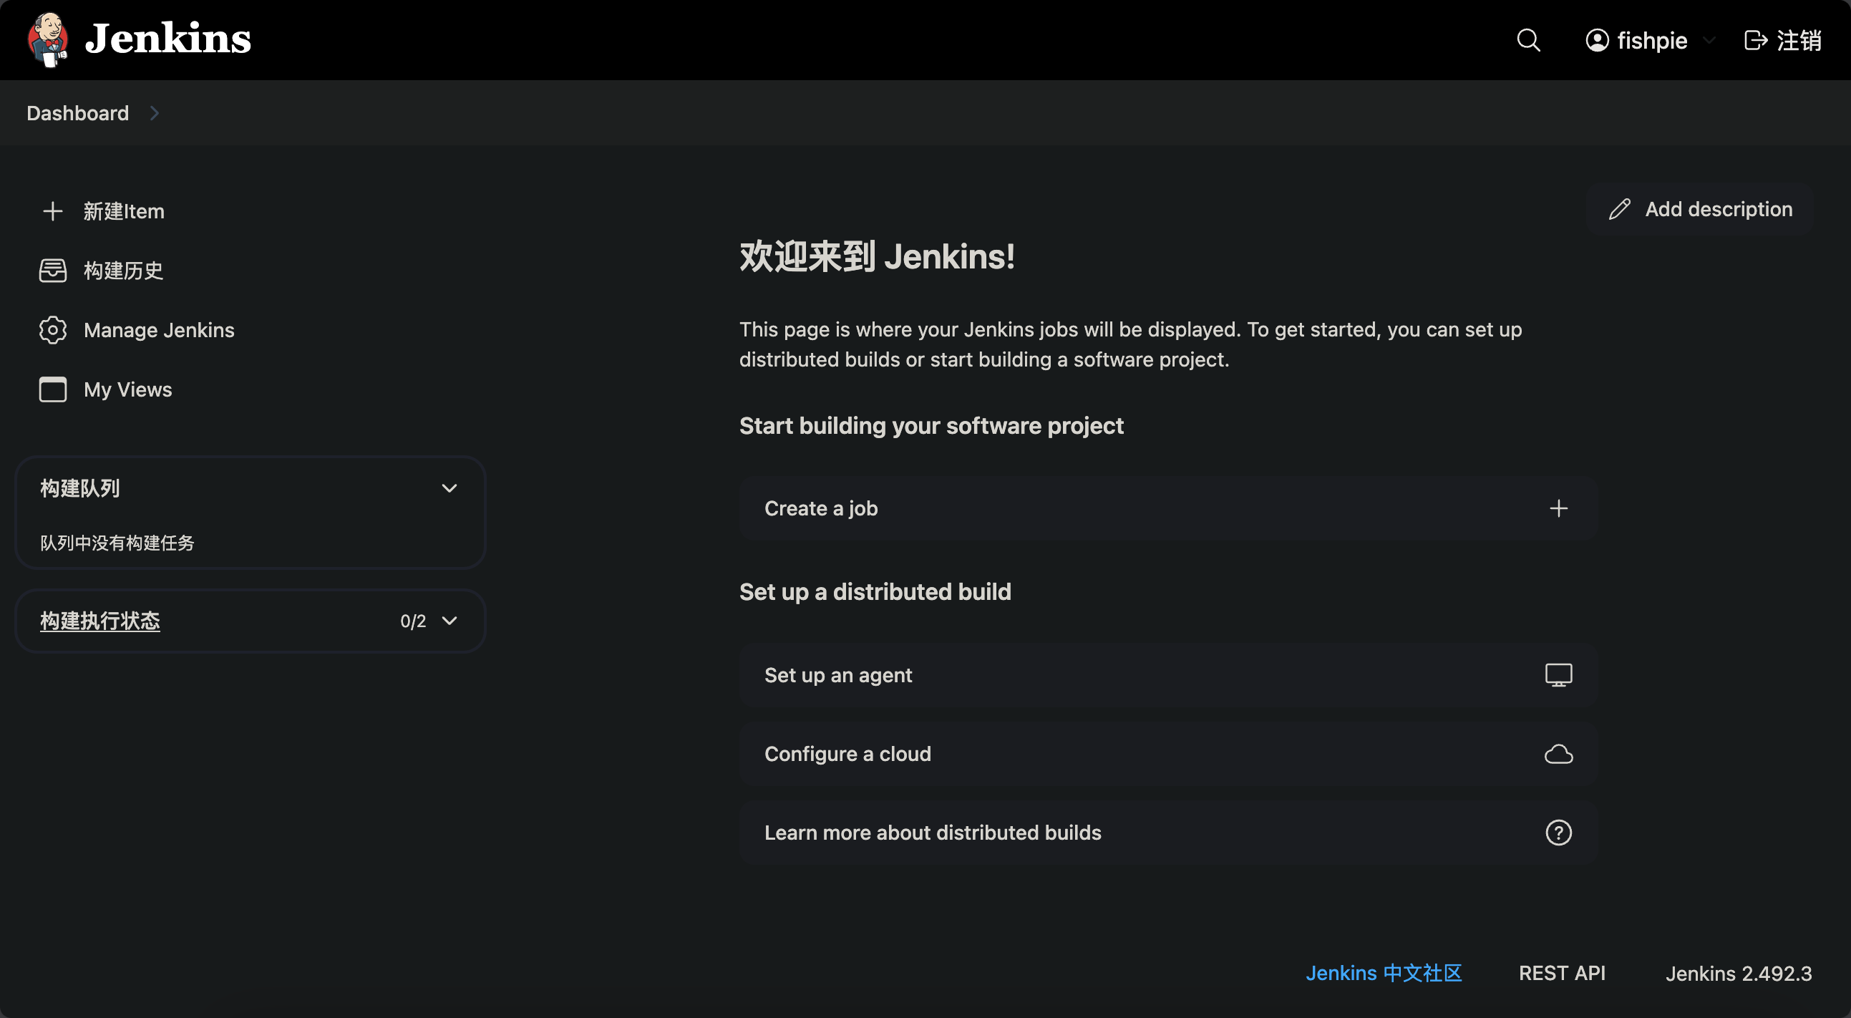Open the My Views menu item
This screenshot has height=1018, width=1851.
128,389
